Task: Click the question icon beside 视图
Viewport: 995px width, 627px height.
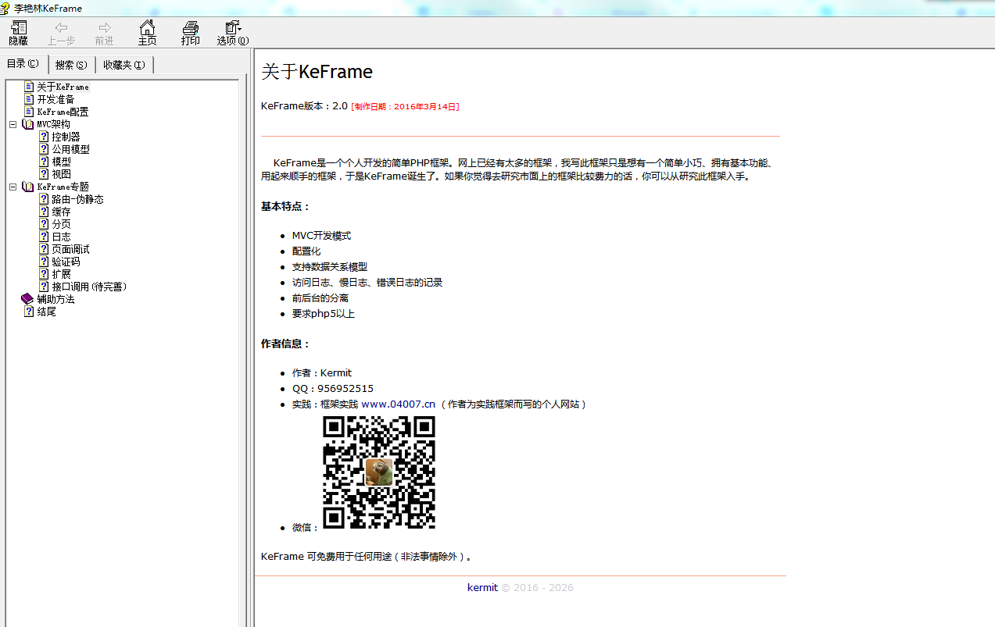Action: tap(44, 174)
